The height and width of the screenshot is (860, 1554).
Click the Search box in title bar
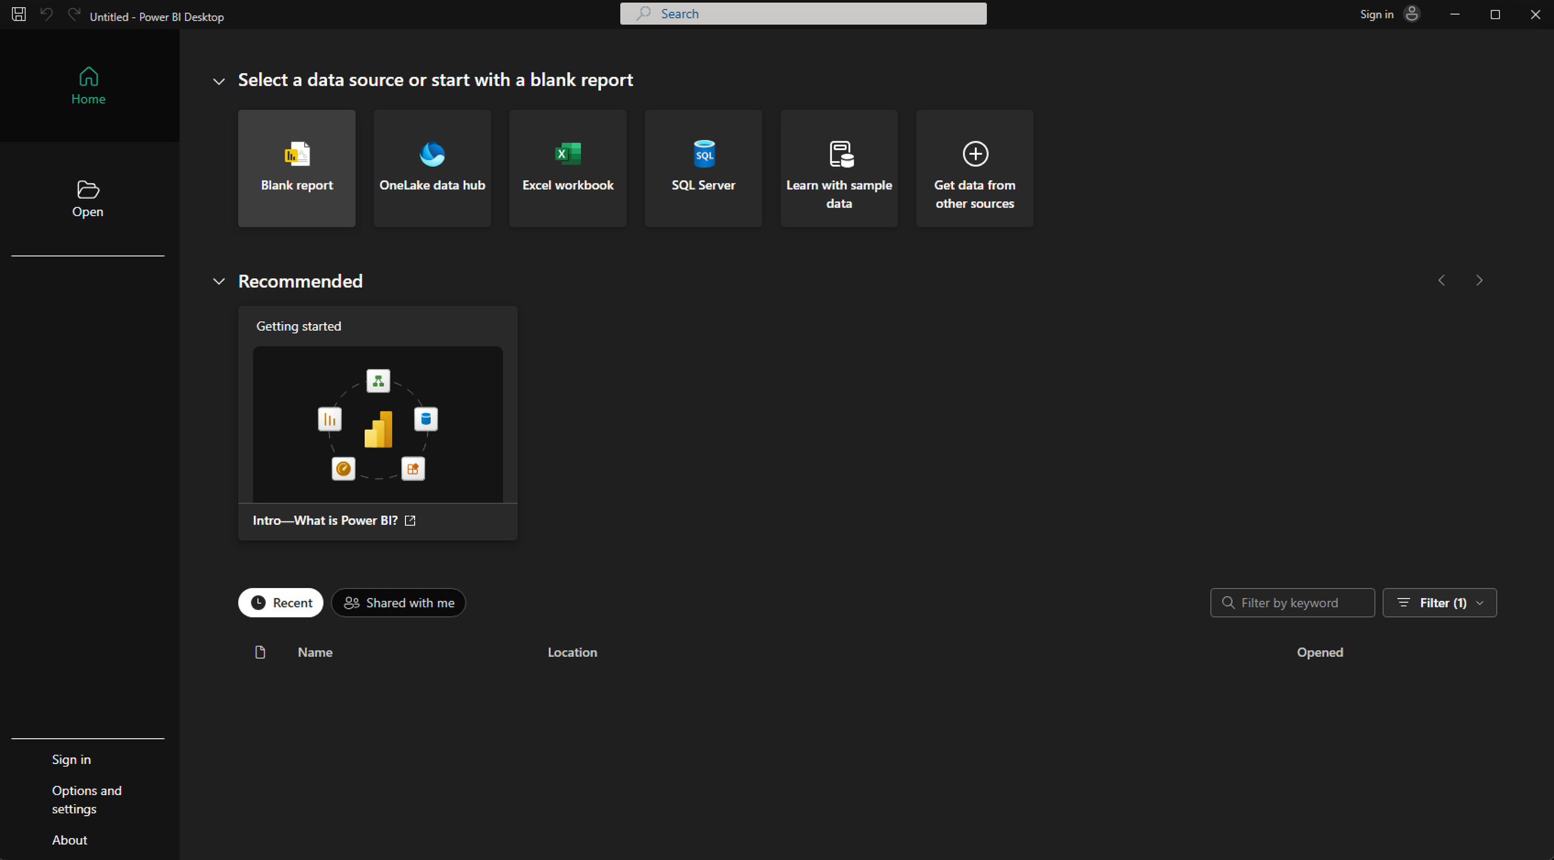(803, 13)
